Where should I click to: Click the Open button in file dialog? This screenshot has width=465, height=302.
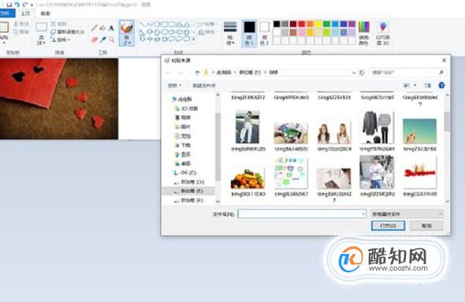click(388, 226)
